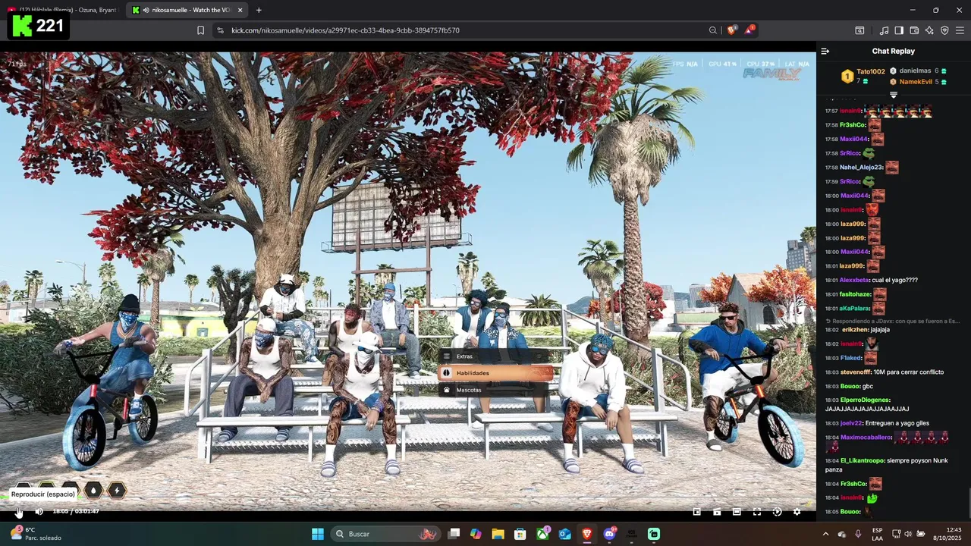This screenshot has height=546, width=971.
Task: Collapse the Chat Replay panel icon
Action: [825, 52]
